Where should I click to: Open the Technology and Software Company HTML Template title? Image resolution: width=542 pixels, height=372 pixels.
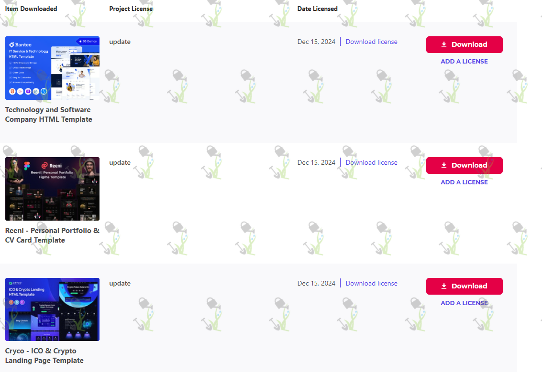[48, 115]
